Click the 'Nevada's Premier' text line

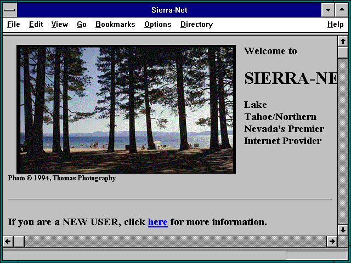pyautogui.click(x=284, y=129)
